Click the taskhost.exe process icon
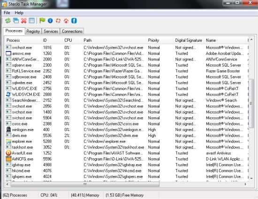The image size is (258, 199). pos(8,147)
